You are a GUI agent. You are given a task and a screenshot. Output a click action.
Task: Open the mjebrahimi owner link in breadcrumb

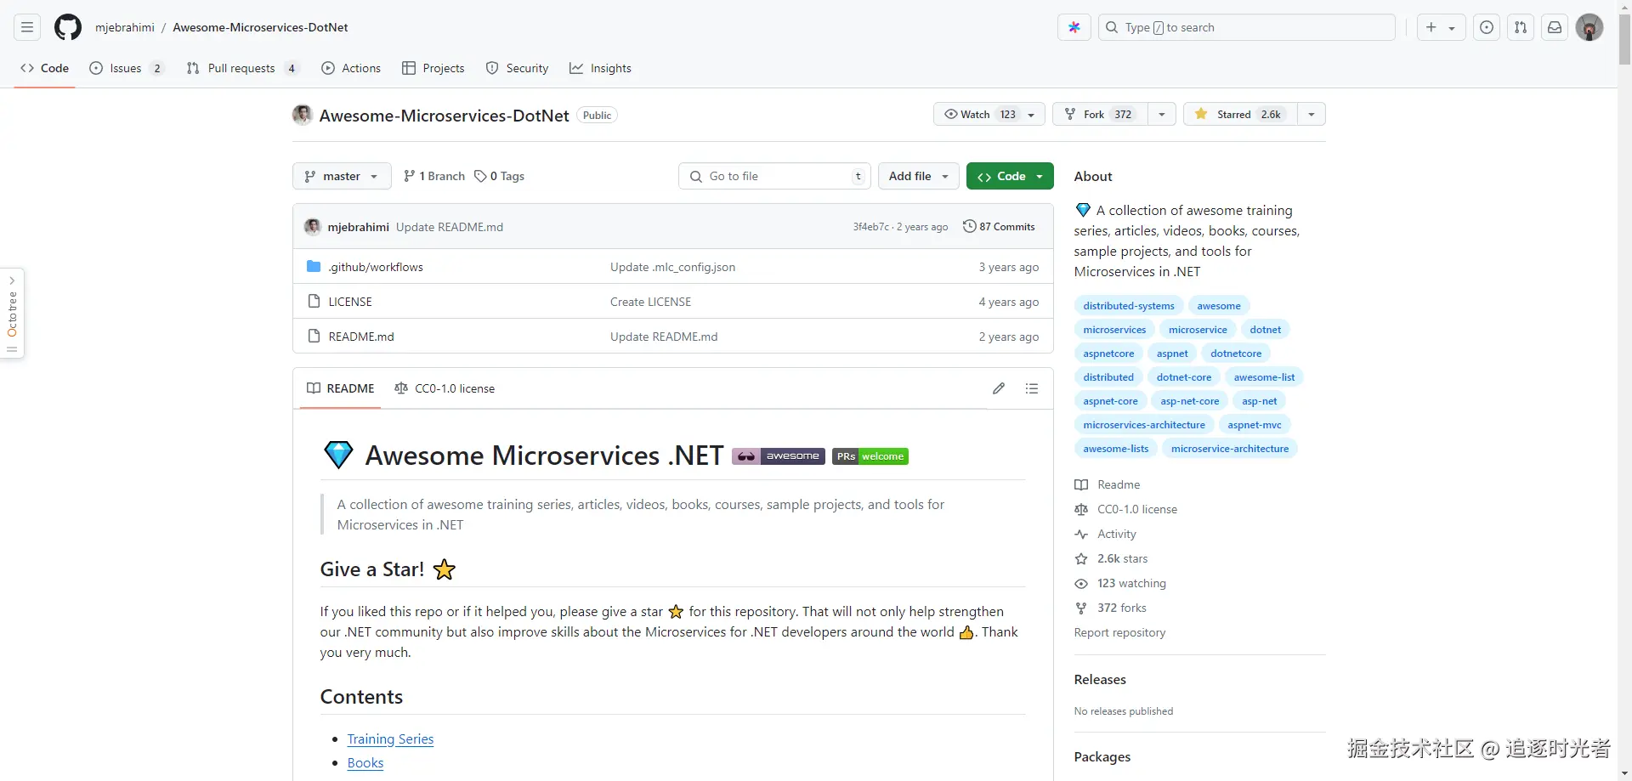point(125,27)
